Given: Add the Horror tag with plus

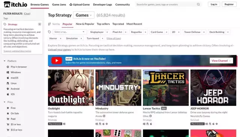Looking at the screenshot, I should (x=61, y=39).
